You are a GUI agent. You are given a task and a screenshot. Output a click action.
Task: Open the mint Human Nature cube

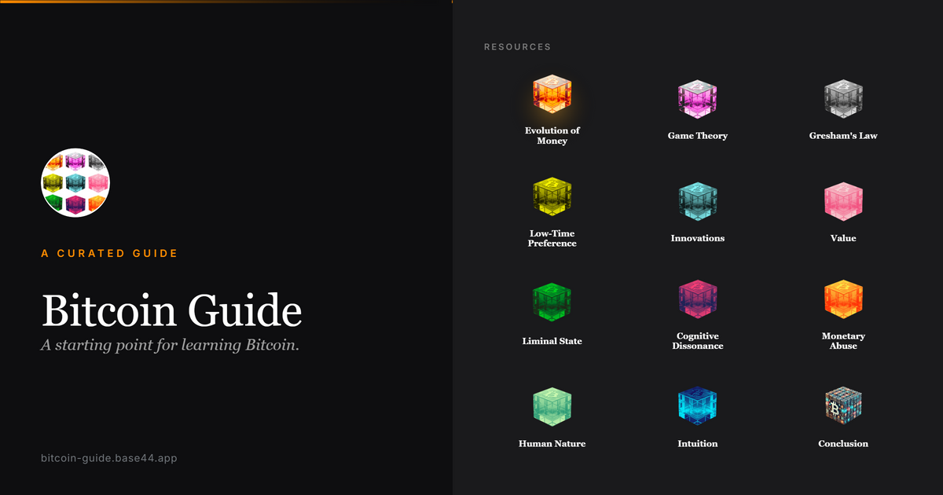[552, 405]
